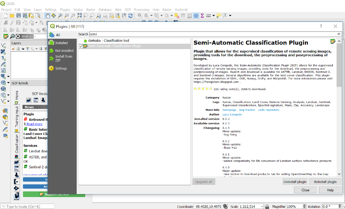Click the Close button in the Plugins dialog
The image size is (345, 209).
pyautogui.click(x=306, y=190)
